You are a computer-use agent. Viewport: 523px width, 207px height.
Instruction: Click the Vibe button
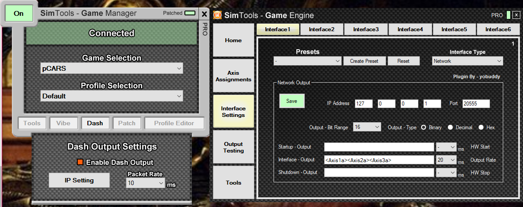63,123
